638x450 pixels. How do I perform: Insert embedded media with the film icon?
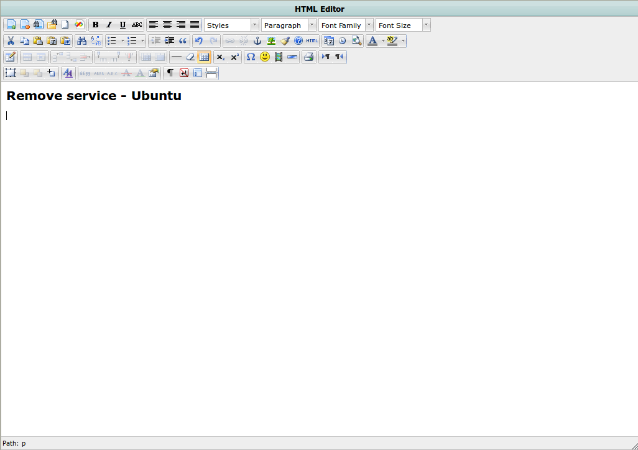pyautogui.click(x=279, y=57)
